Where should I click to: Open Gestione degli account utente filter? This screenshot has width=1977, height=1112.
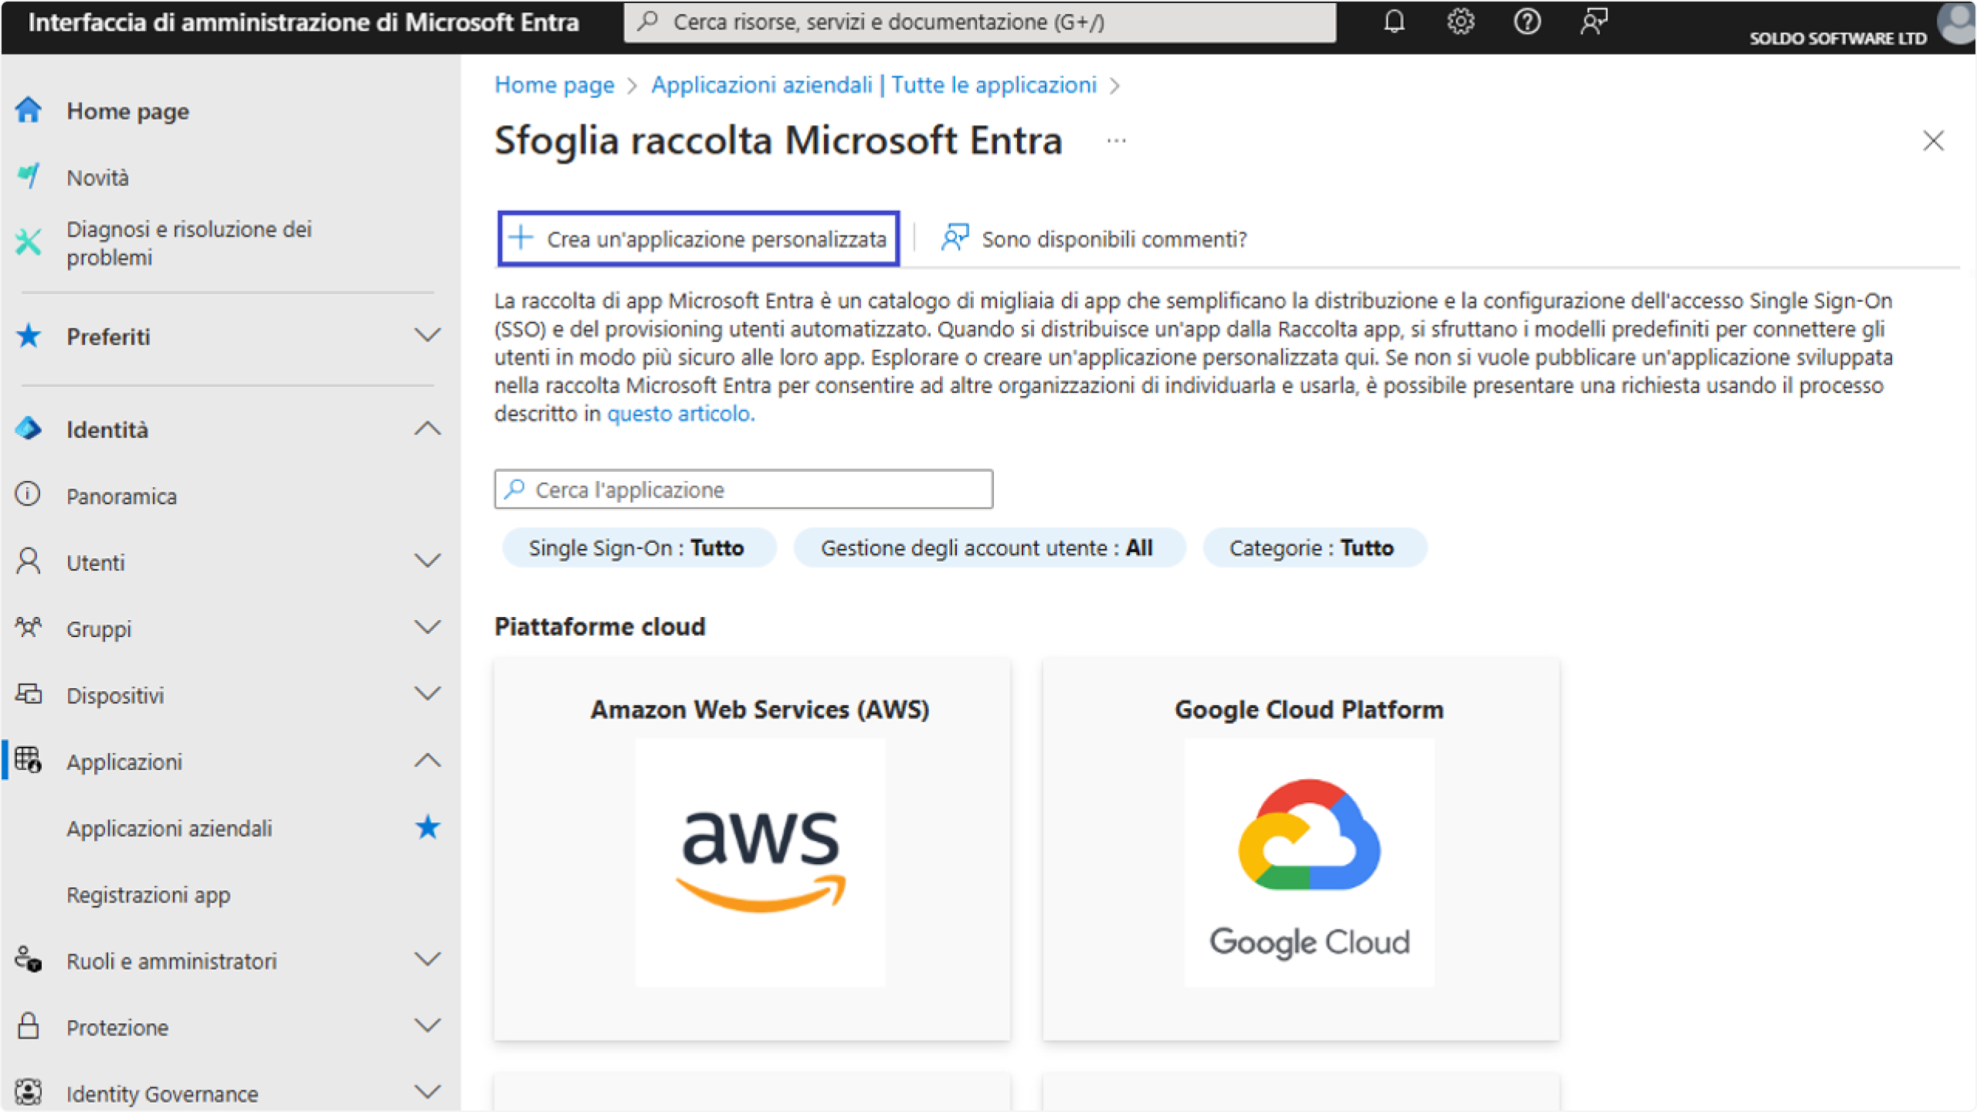coord(988,548)
